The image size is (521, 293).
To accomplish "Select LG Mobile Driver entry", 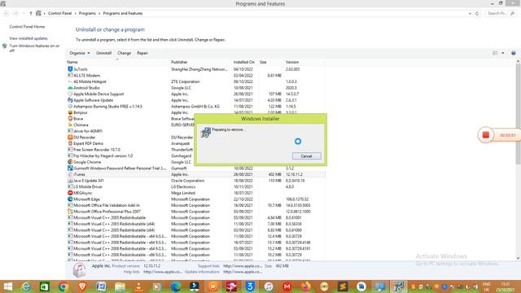I will click(88, 187).
